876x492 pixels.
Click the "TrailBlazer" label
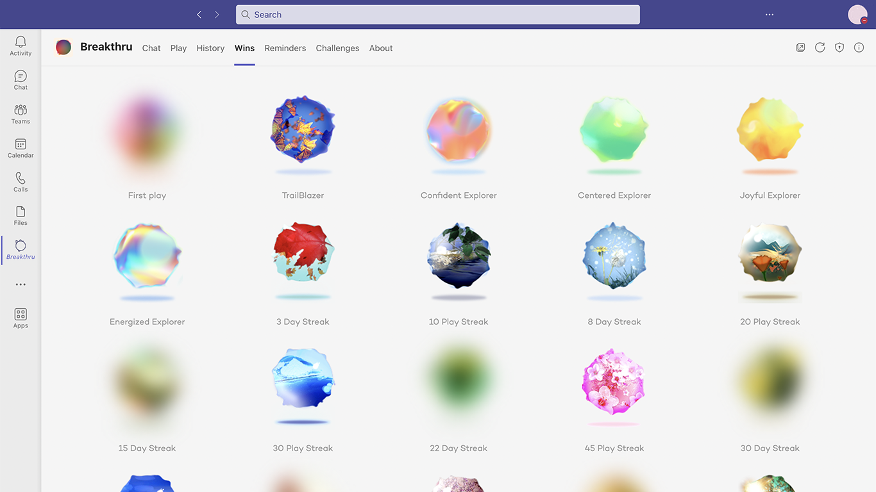click(303, 195)
